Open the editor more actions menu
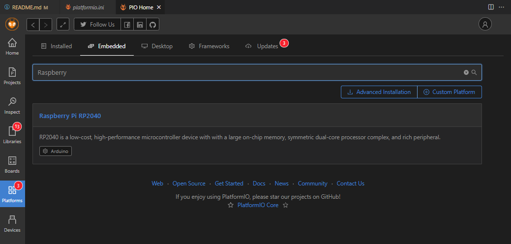The image size is (511, 244). (x=502, y=7)
